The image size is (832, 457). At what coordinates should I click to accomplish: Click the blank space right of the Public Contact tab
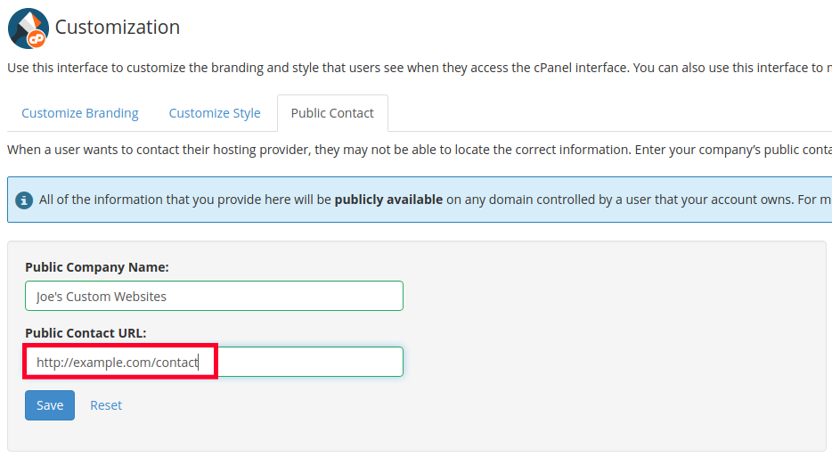606,113
